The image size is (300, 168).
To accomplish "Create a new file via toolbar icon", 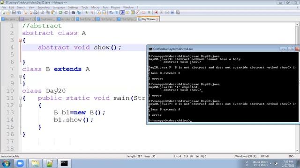I will [x=3, y=13].
